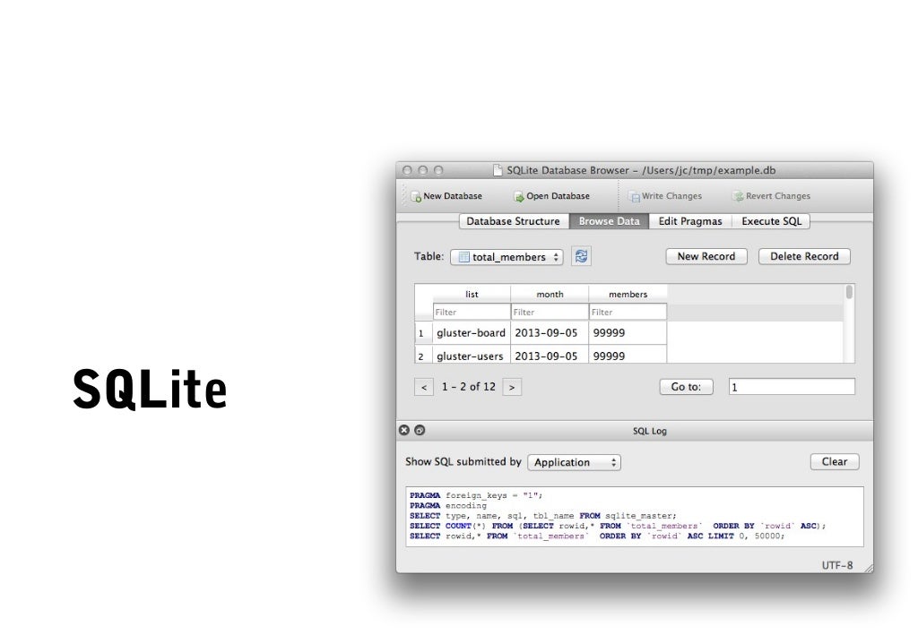
Task: Click the Go to: button
Action: (x=686, y=387)
